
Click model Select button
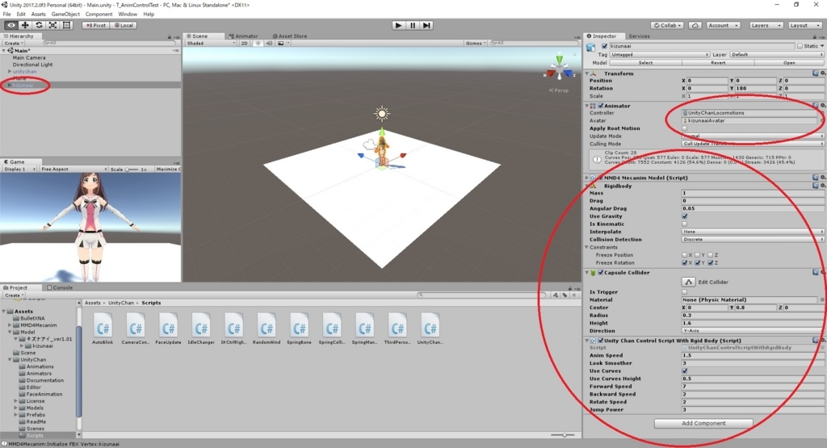tap(645, 63)
